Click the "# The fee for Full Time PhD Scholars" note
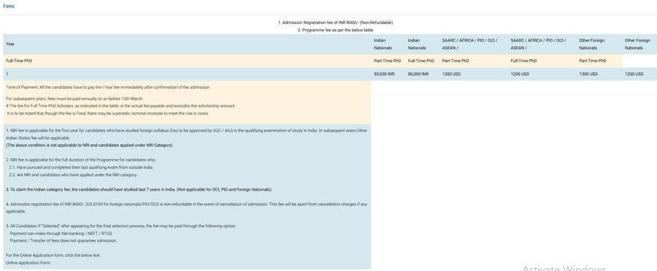Image resolution: width=657 pixels, height=271 pixels. point(120,106)
